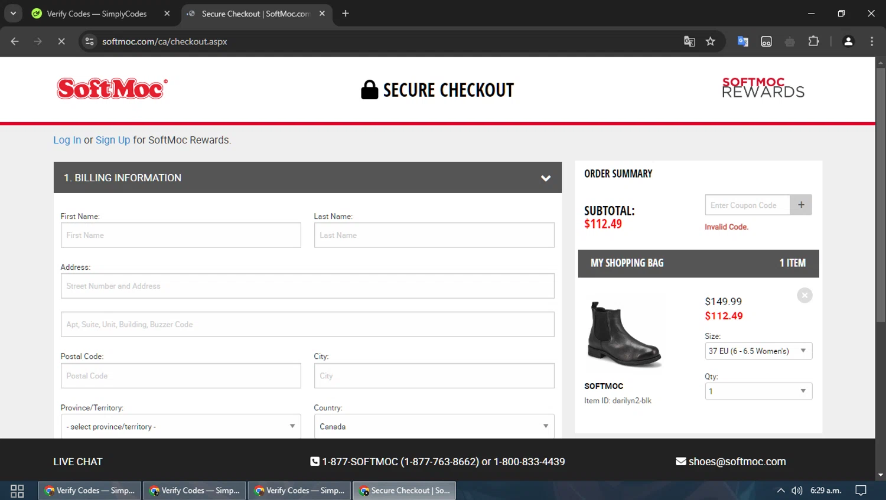The image size is (886, 500).
Task: Open the Qty dropdown
Action: pos(758,391)
